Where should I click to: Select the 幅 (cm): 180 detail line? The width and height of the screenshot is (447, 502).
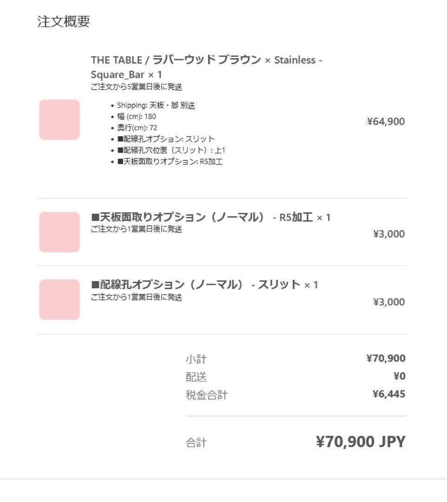point(136,117)
